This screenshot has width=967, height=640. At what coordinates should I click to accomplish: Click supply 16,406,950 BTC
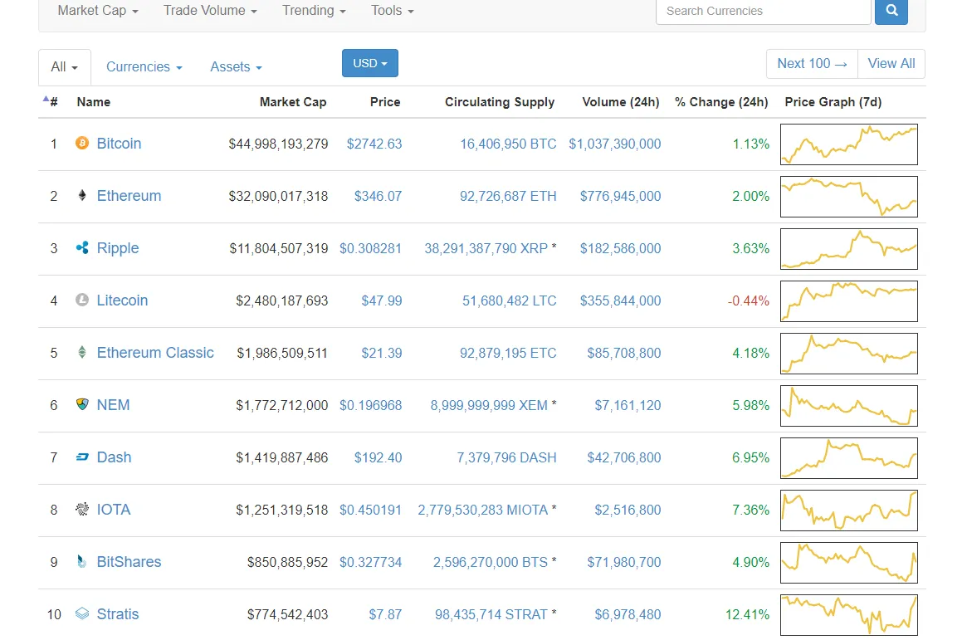[x=508, y=144]
